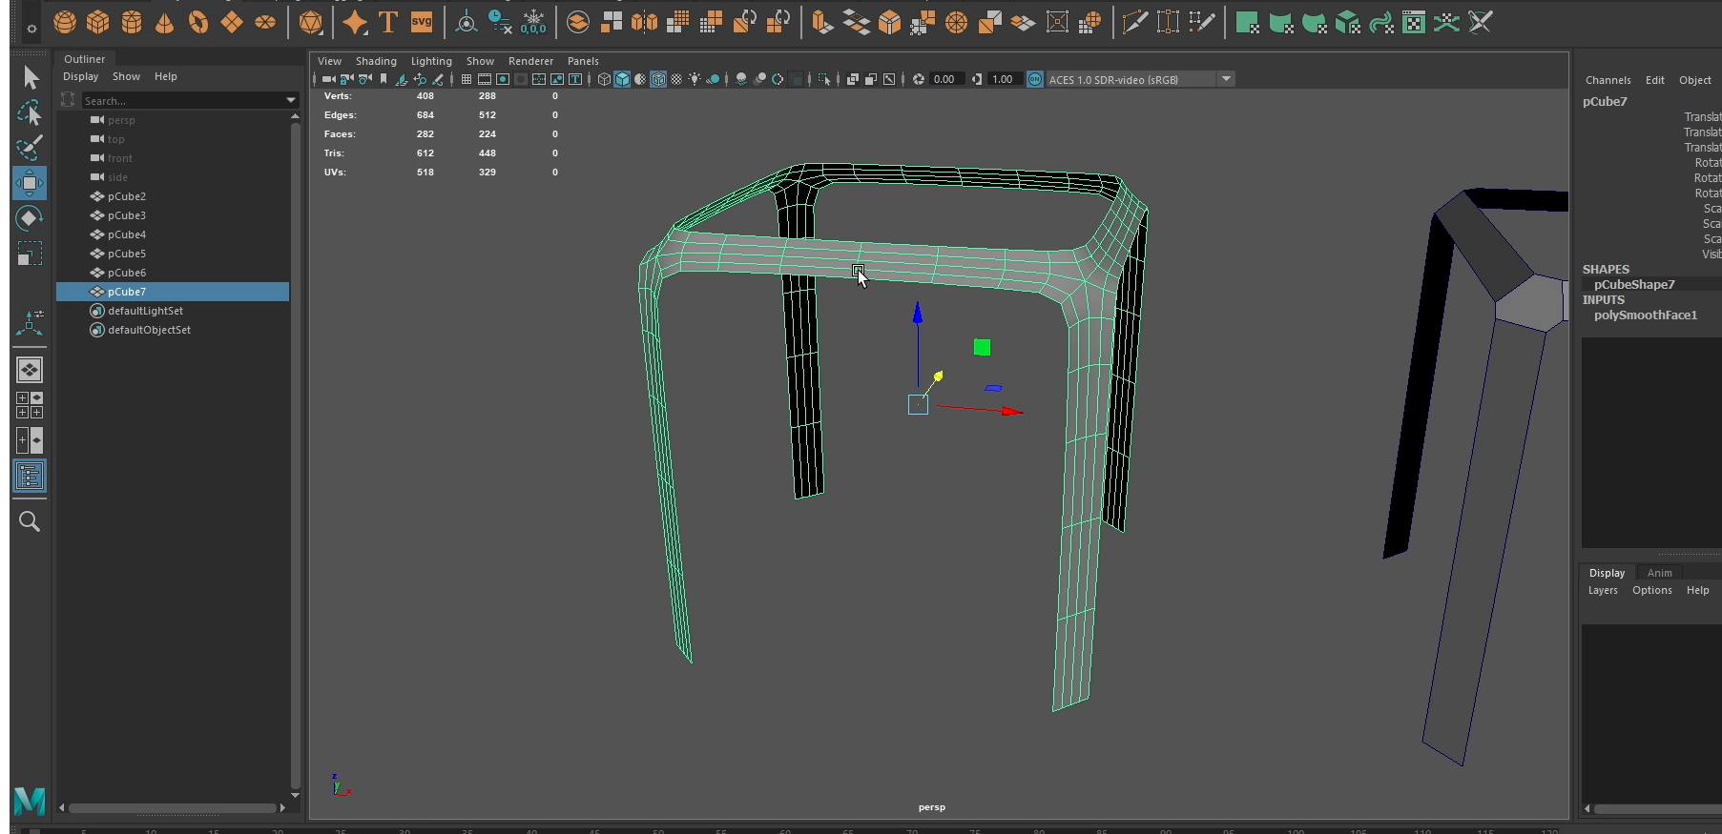Select polySmoothFace1 input node
This screenshot has width=1722, height=834.
[x=1645, y=315]
